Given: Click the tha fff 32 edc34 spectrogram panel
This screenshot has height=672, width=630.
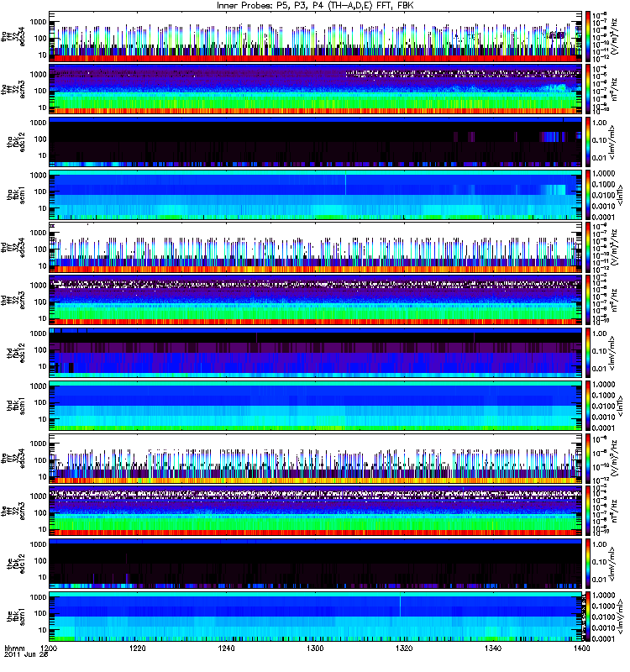Looking at the screenshot, I should pyautogui.click(x=315, y=36).
